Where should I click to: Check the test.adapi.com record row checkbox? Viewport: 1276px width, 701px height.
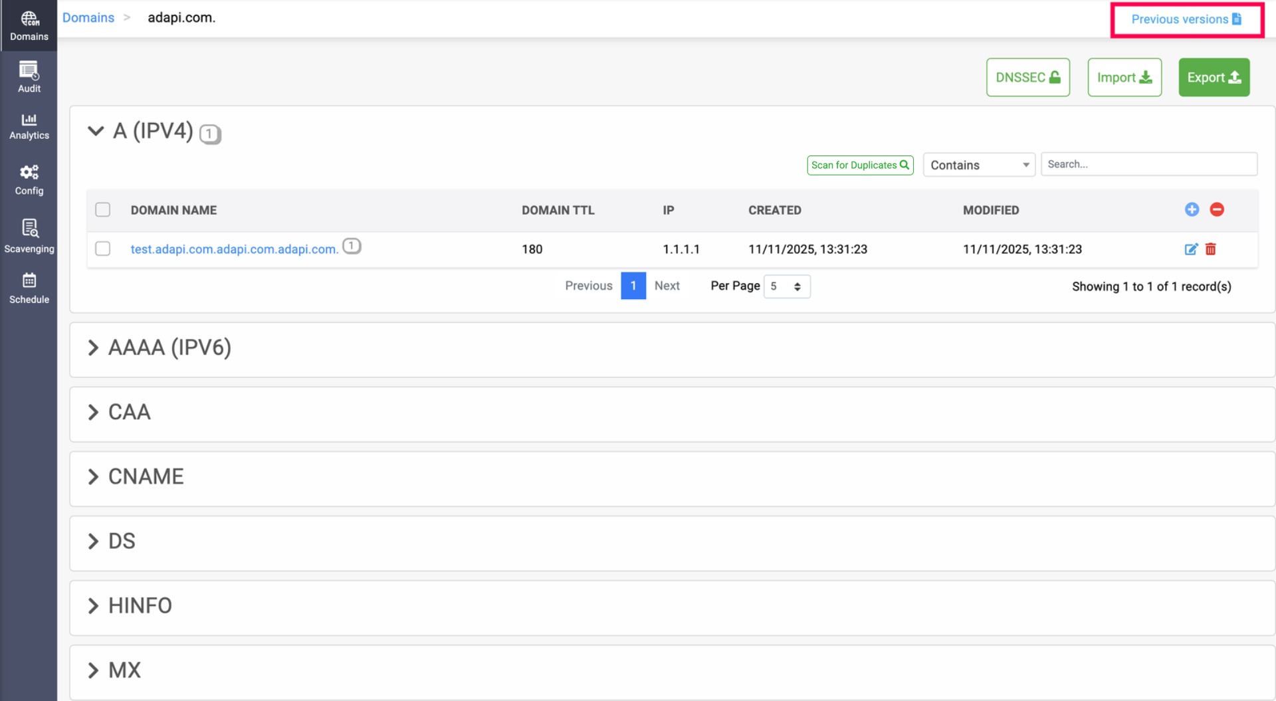[x=102, y=249]
